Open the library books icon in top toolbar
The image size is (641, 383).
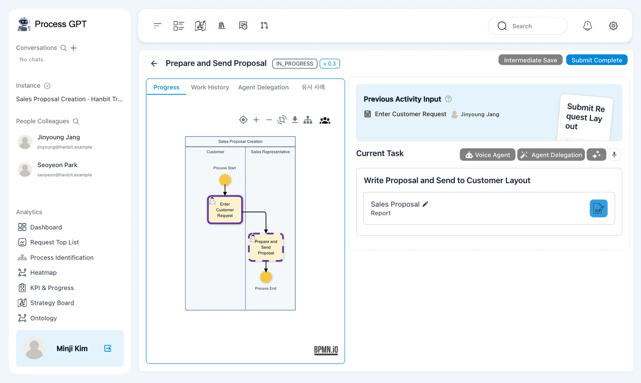pyautogui.click(x=222, y=26)
